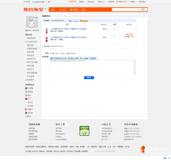
Task: Select the purple flag radio button
Action: (x=72, y=53)
